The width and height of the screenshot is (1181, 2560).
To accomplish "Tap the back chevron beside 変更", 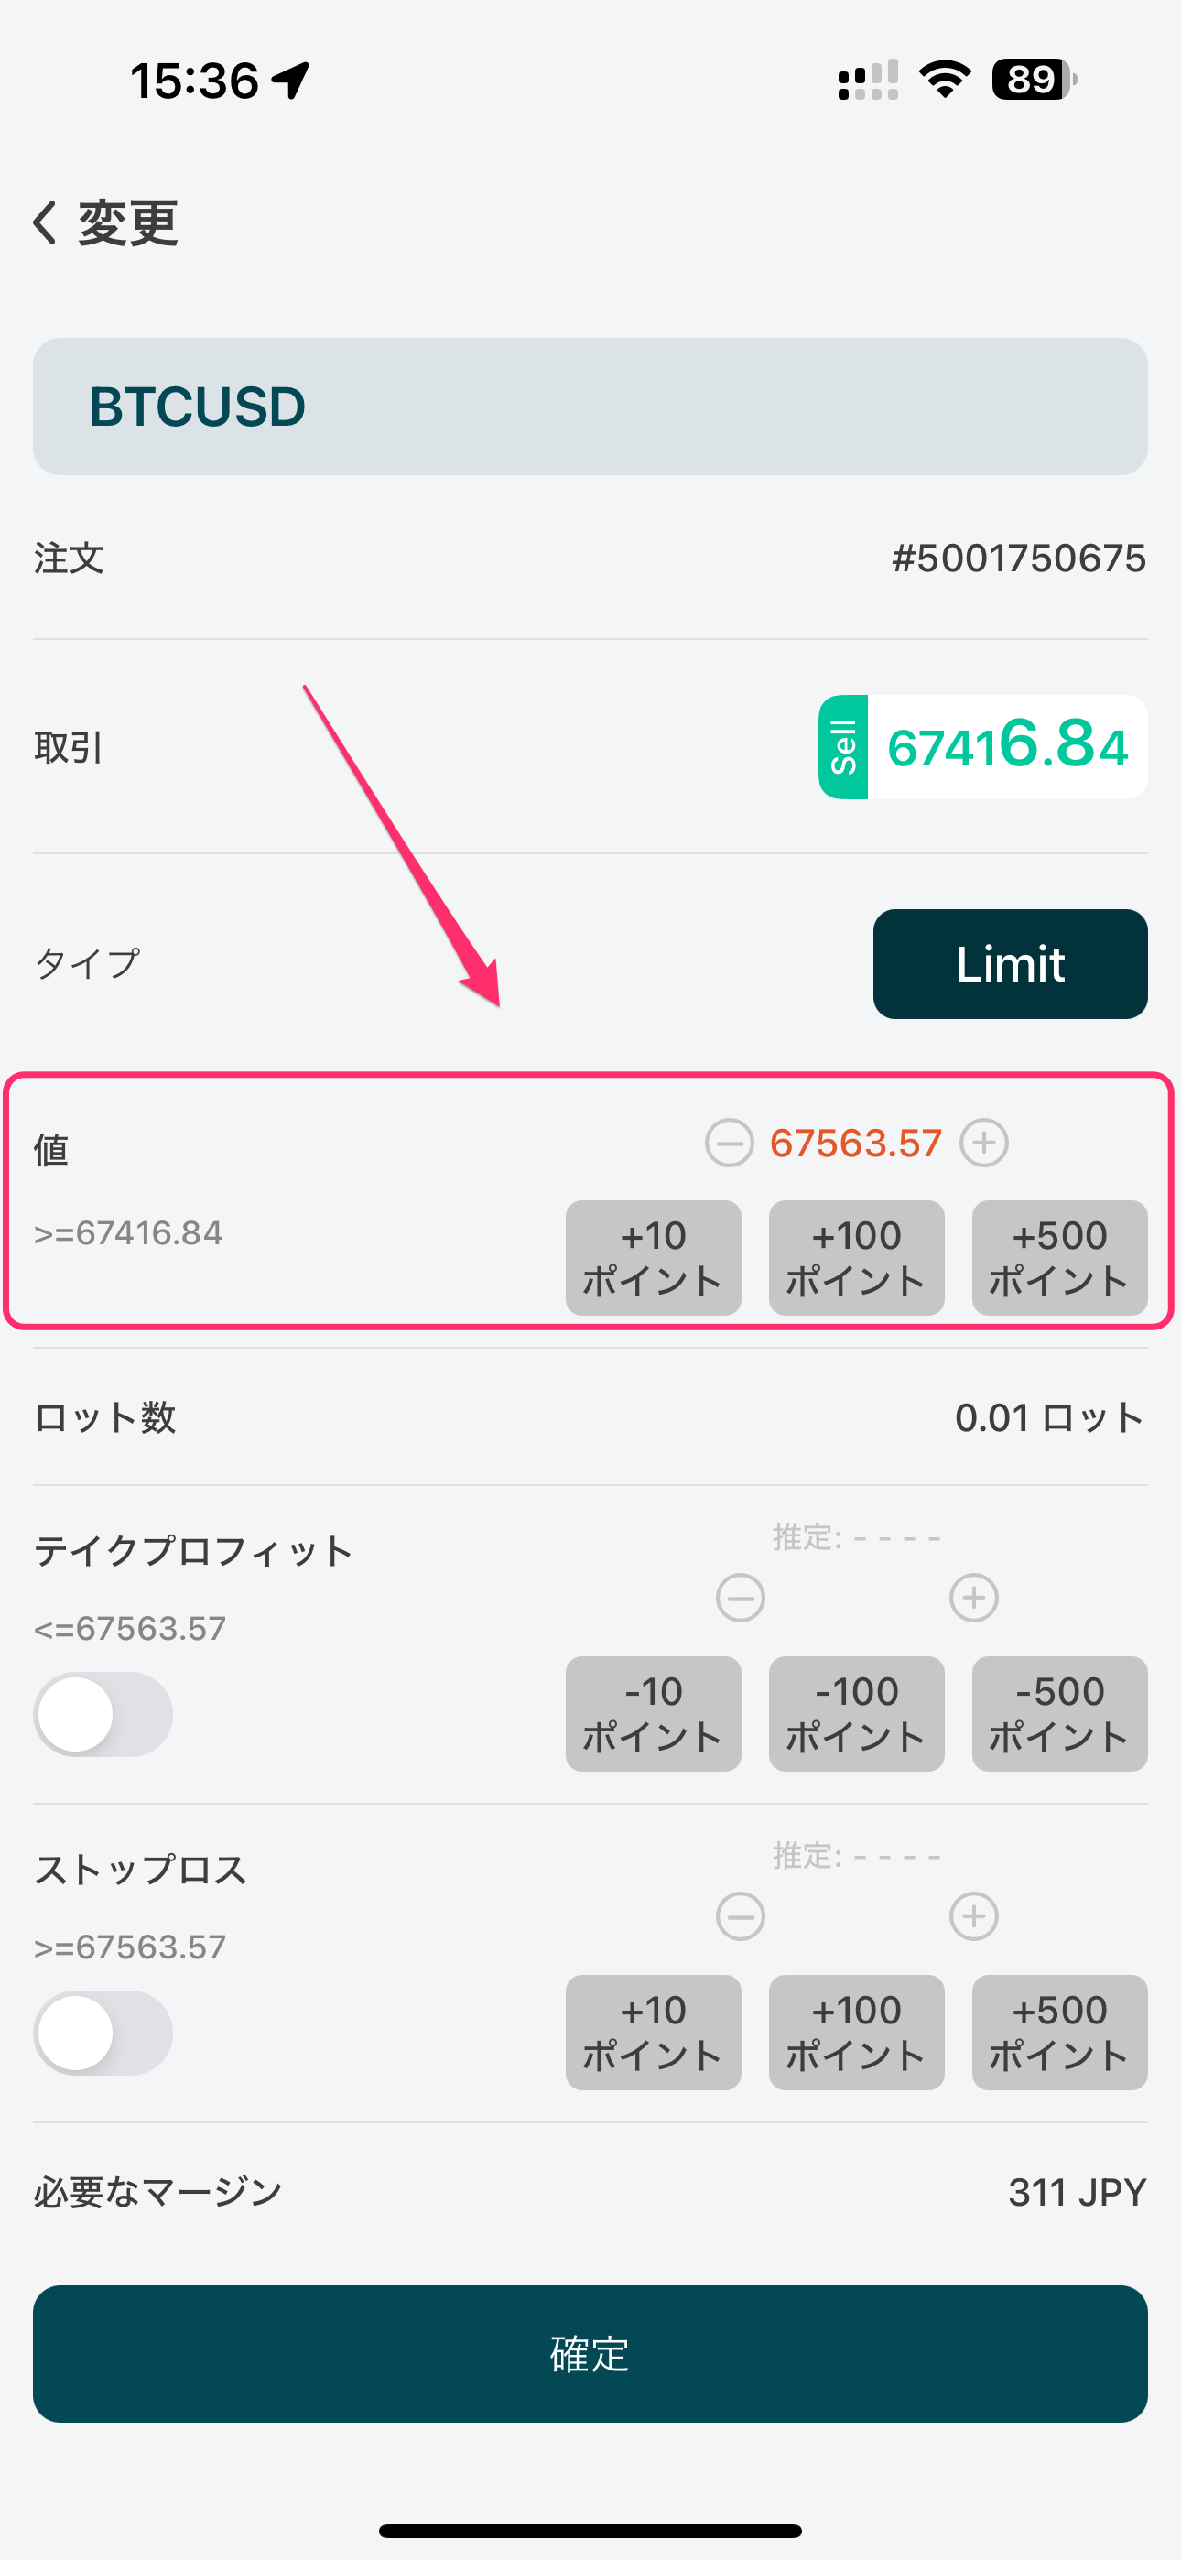I will [x=46, y=222].
